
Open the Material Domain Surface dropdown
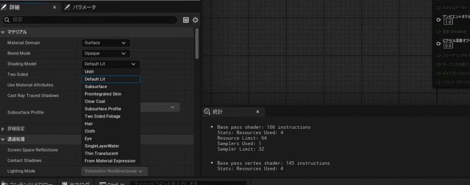pyautogui.click(x=106, y=43)
